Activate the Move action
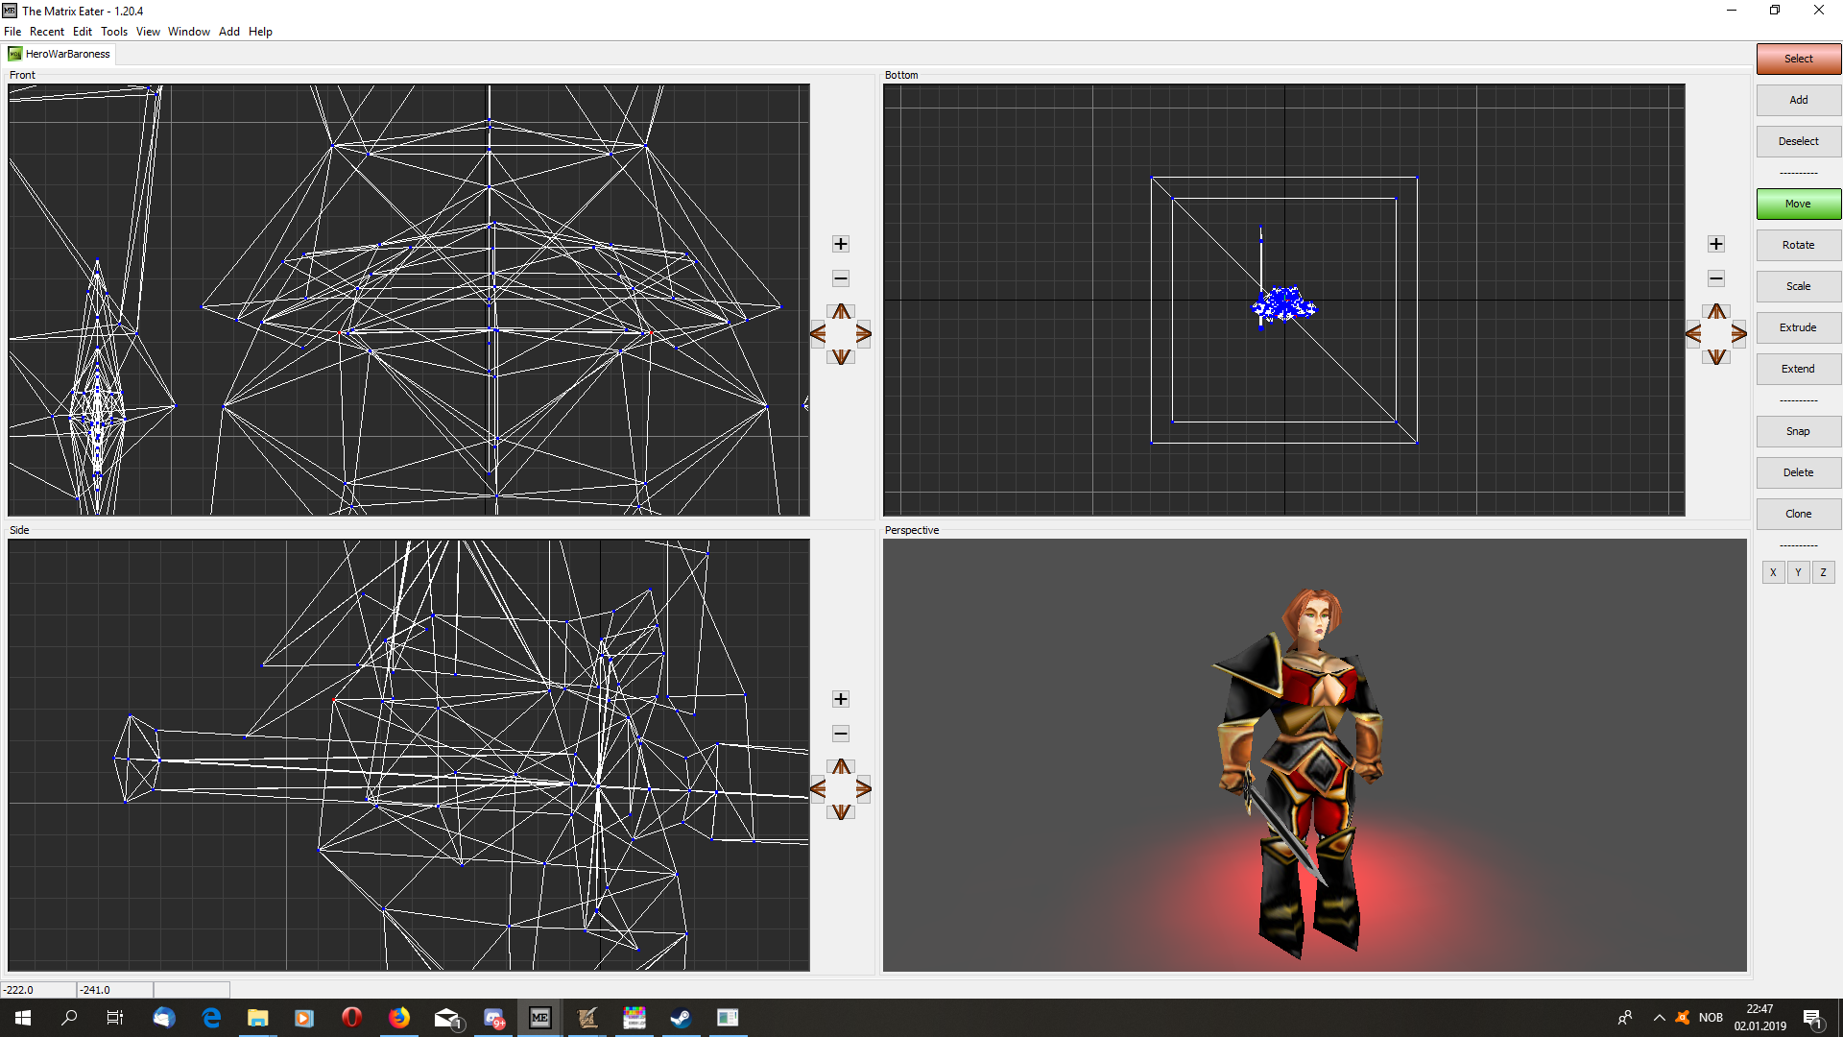The height and width of the screenshot is (1037, 1843). pyautogui.click(x=1799, y=204)
